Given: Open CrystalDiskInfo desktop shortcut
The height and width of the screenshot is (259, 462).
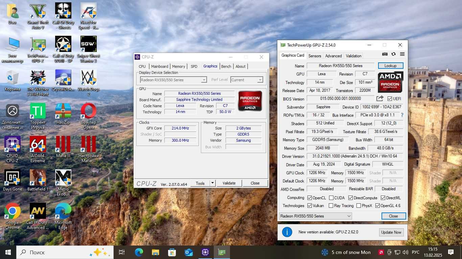Looking at the screenshot, I should [63, 81].
